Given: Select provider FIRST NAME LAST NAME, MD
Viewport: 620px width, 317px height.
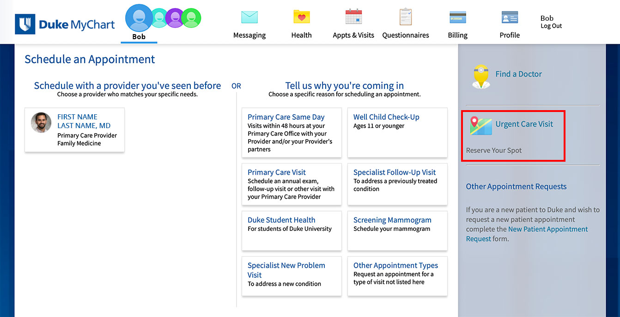Looking at the screenshot, I should click(x=74, y=129).
